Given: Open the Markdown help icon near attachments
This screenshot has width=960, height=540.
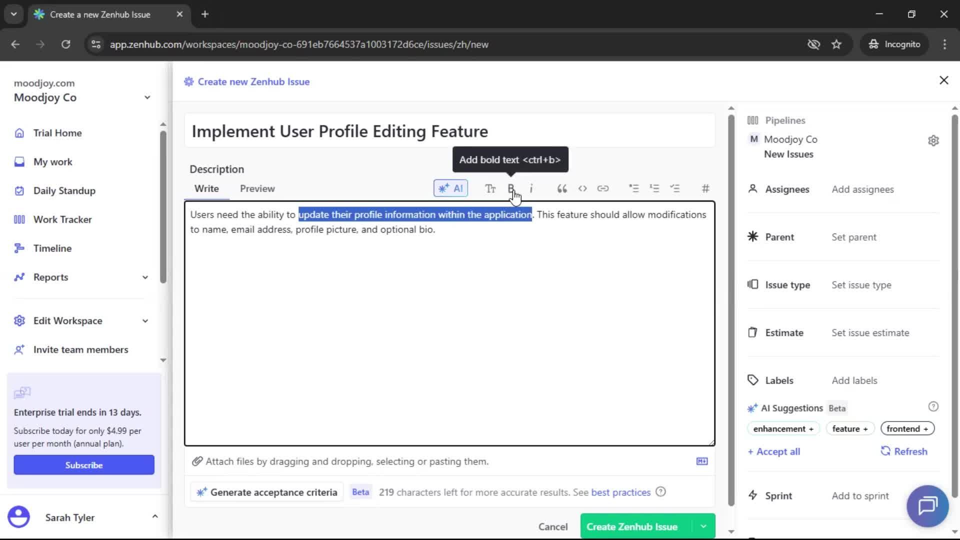Looking at the screenshot, I should pyautogui.click(x=701, y=461).
